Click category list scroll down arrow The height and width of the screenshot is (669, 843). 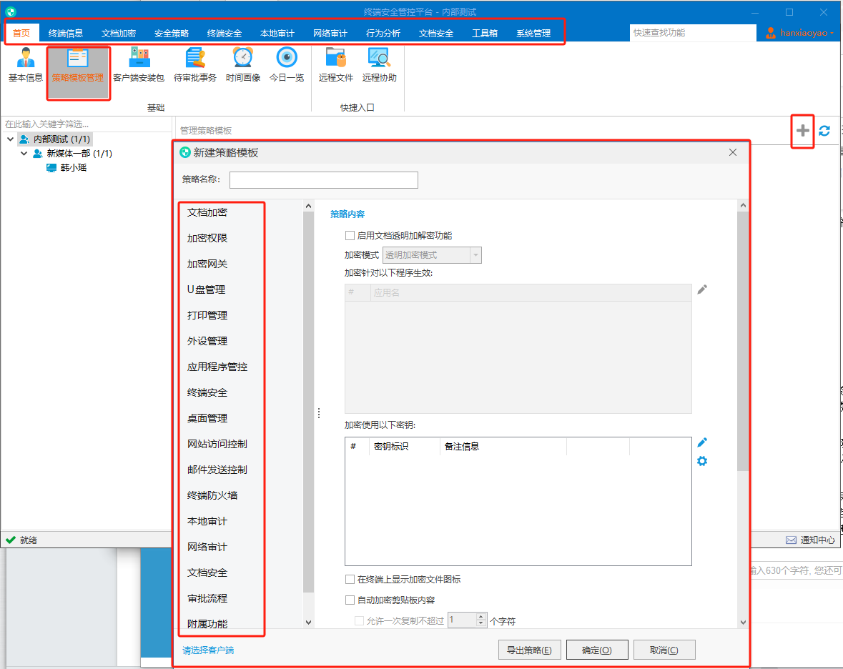pyautogui.click(x=309, y=623)
